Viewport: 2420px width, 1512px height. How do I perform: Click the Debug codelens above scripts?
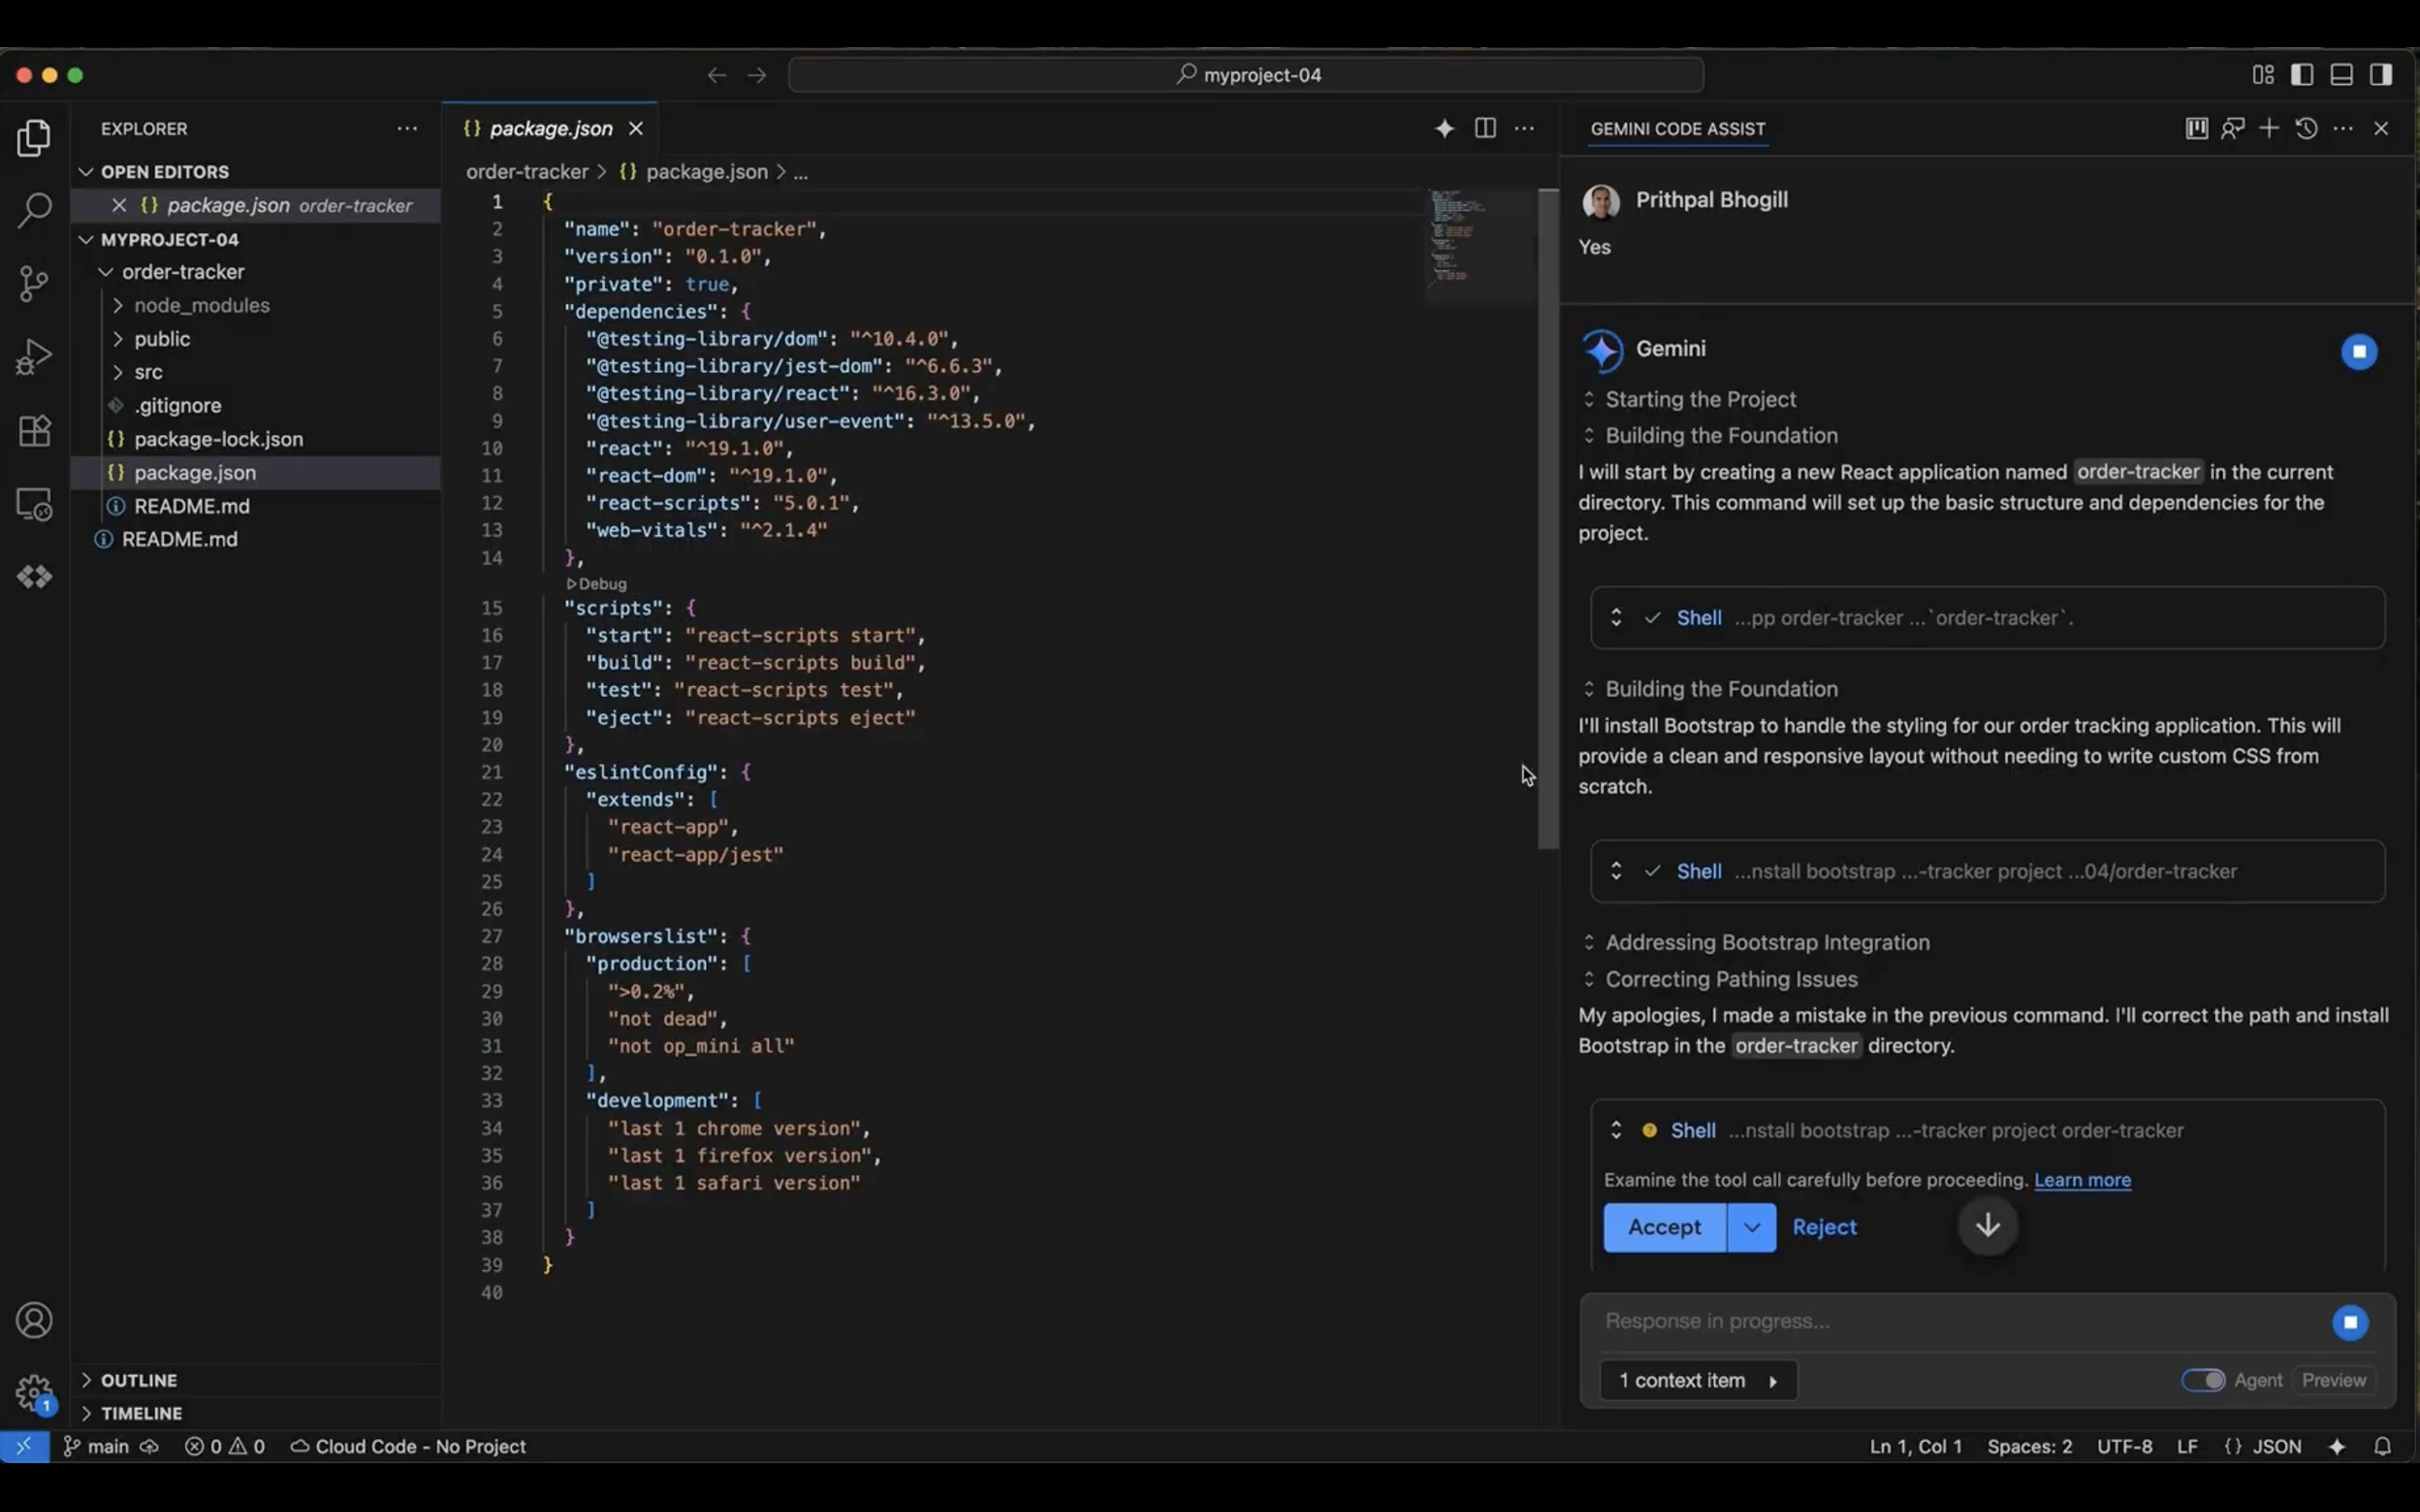point(597,583)
